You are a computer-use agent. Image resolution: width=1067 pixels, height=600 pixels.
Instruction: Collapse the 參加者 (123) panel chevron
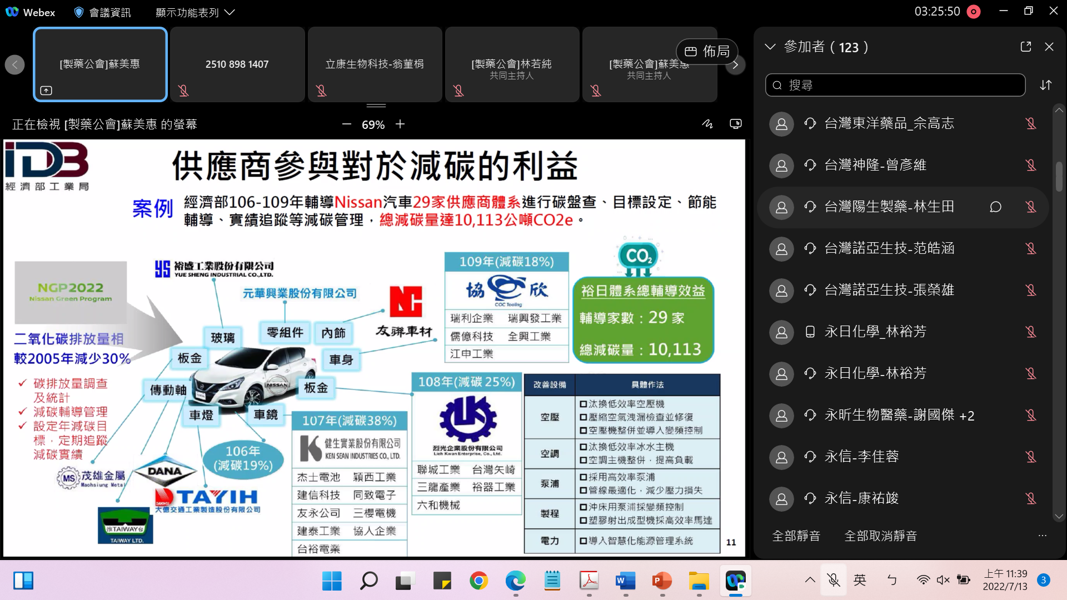(x=770, y=47)
